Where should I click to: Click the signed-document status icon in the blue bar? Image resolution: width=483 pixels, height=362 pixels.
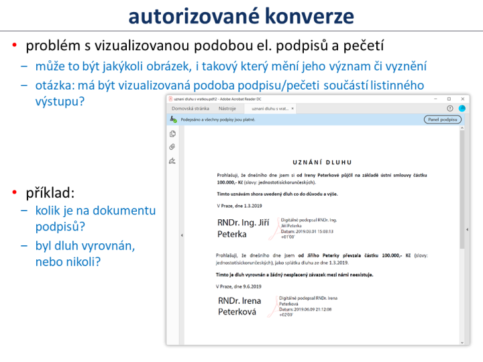(x=174, y=119)
